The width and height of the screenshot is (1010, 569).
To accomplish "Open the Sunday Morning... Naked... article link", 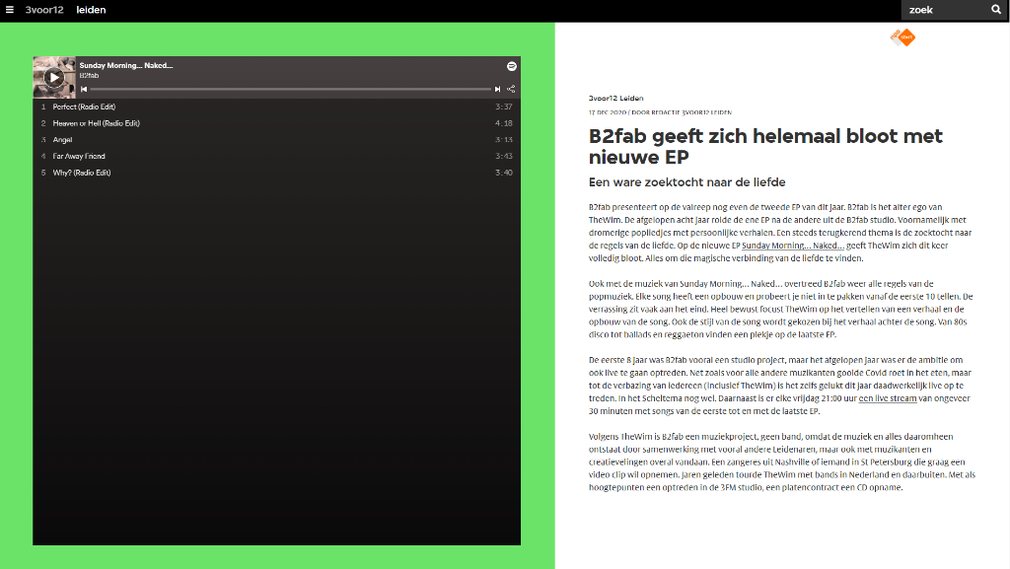I will 793,246.
